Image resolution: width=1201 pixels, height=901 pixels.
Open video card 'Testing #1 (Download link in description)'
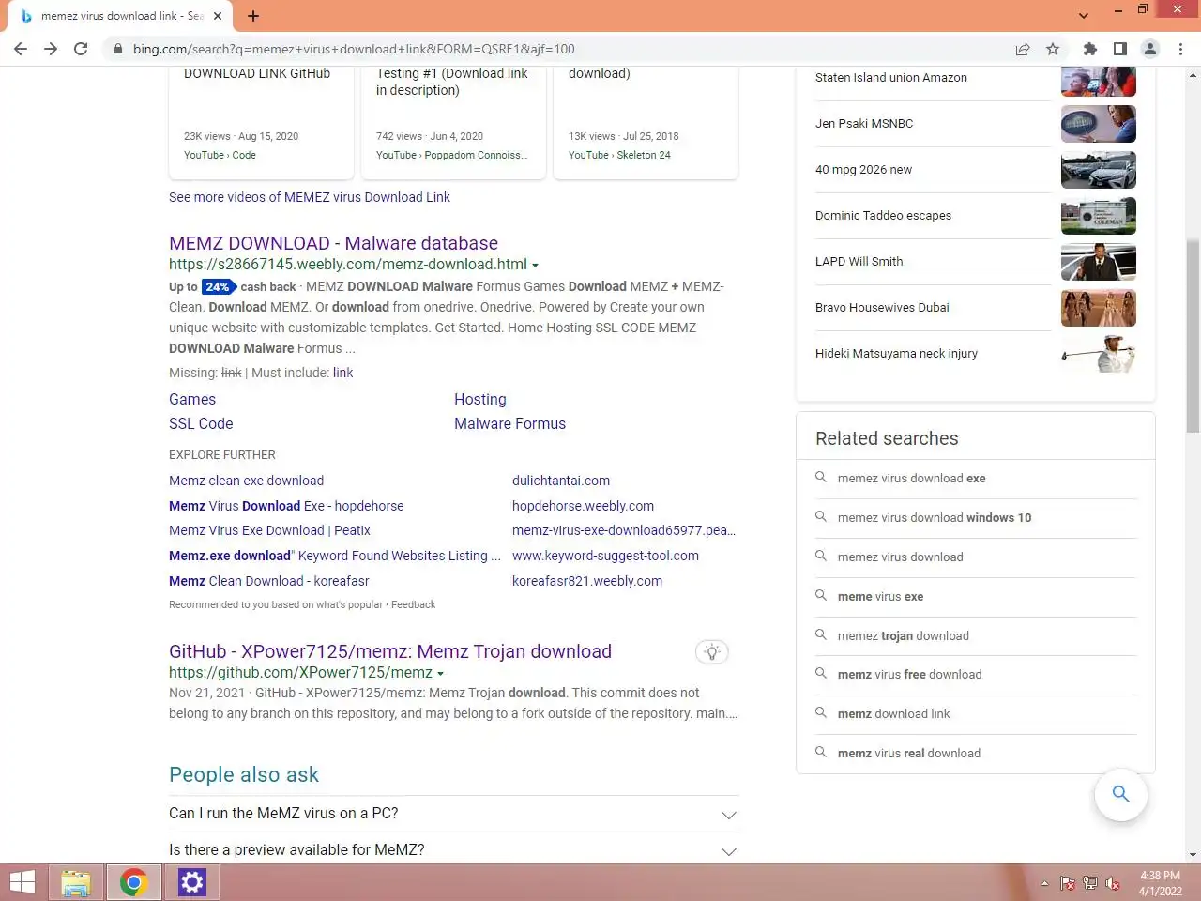(x=453, y=120)
